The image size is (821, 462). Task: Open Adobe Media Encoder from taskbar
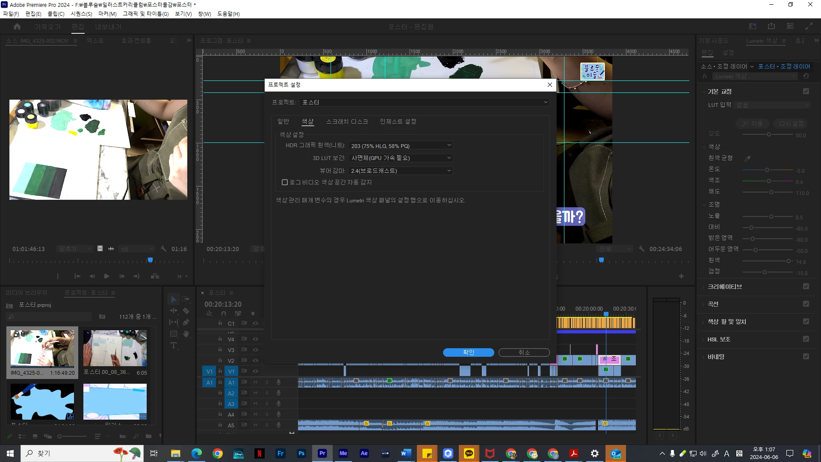(343, 453)
